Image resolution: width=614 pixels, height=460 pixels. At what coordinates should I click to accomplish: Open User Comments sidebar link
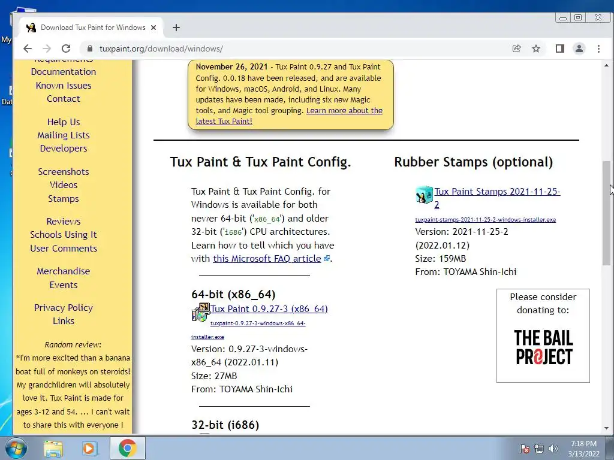[64, 248]
